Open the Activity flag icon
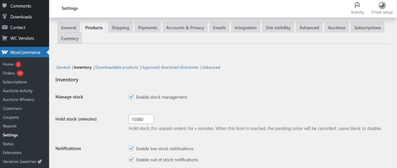Viewport: 397px width, 168px height. click(357, 5)
